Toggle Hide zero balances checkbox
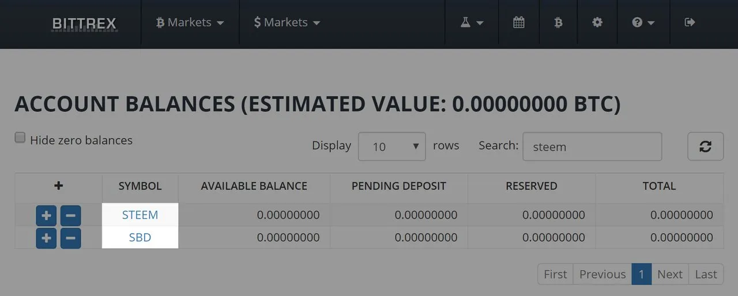 (x=20, y=138)
